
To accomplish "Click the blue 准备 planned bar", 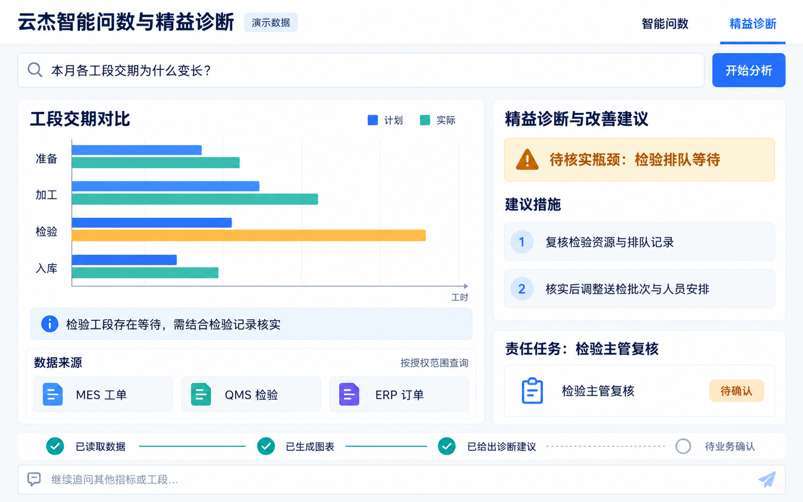I will (137, 150).
